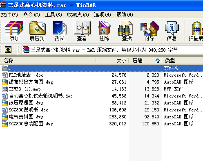The image size is (203, 161).
Task: Click the DWG icon of SGZ800总装配图.dwg
Action: coord(5,124)
